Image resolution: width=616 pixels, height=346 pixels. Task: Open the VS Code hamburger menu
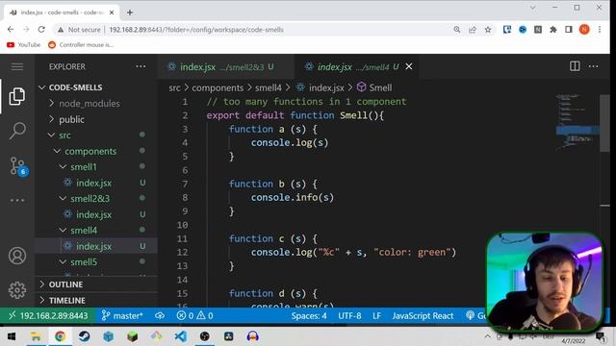click(x=17, y=66)
